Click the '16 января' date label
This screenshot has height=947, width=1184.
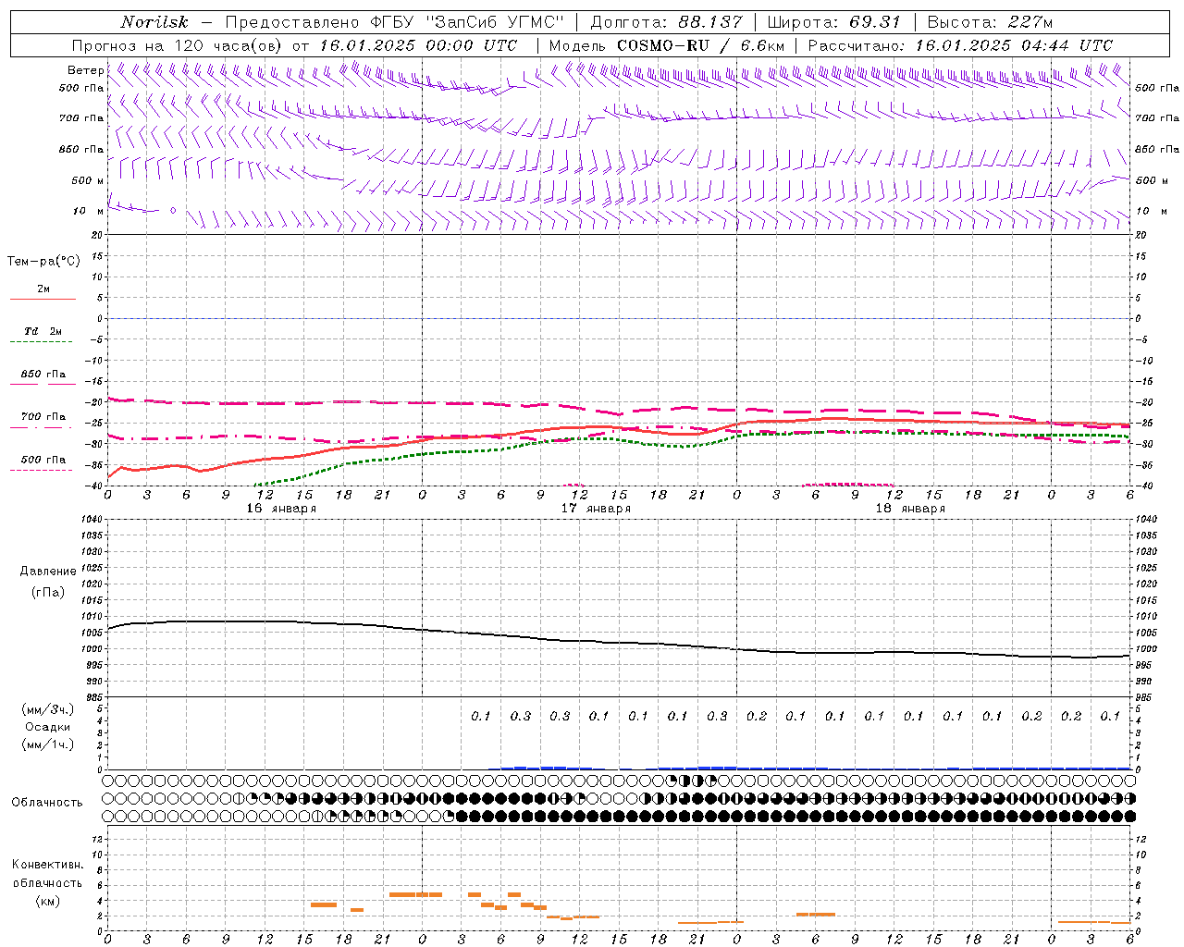[281, 509]
